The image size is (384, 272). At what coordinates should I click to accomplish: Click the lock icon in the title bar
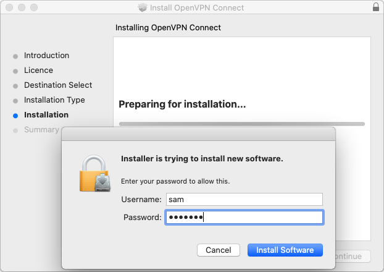point(377,8)
